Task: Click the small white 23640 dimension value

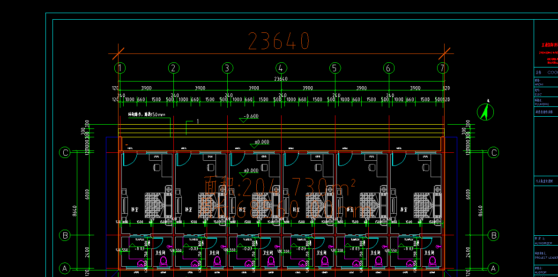Action: [x=281, y=79]
